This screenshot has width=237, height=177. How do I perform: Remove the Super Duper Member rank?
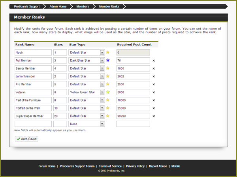pyautogui.click(x=154, y=116)
